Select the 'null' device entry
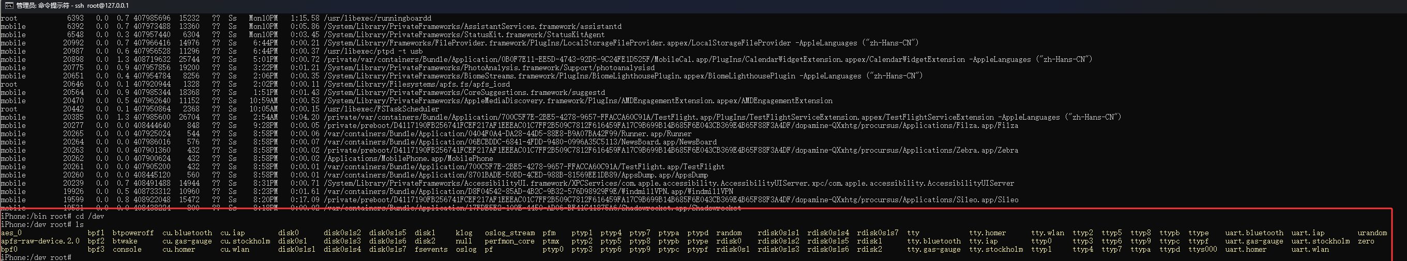The width and height of the screenshot is (1407, 261). click(464, 241)
